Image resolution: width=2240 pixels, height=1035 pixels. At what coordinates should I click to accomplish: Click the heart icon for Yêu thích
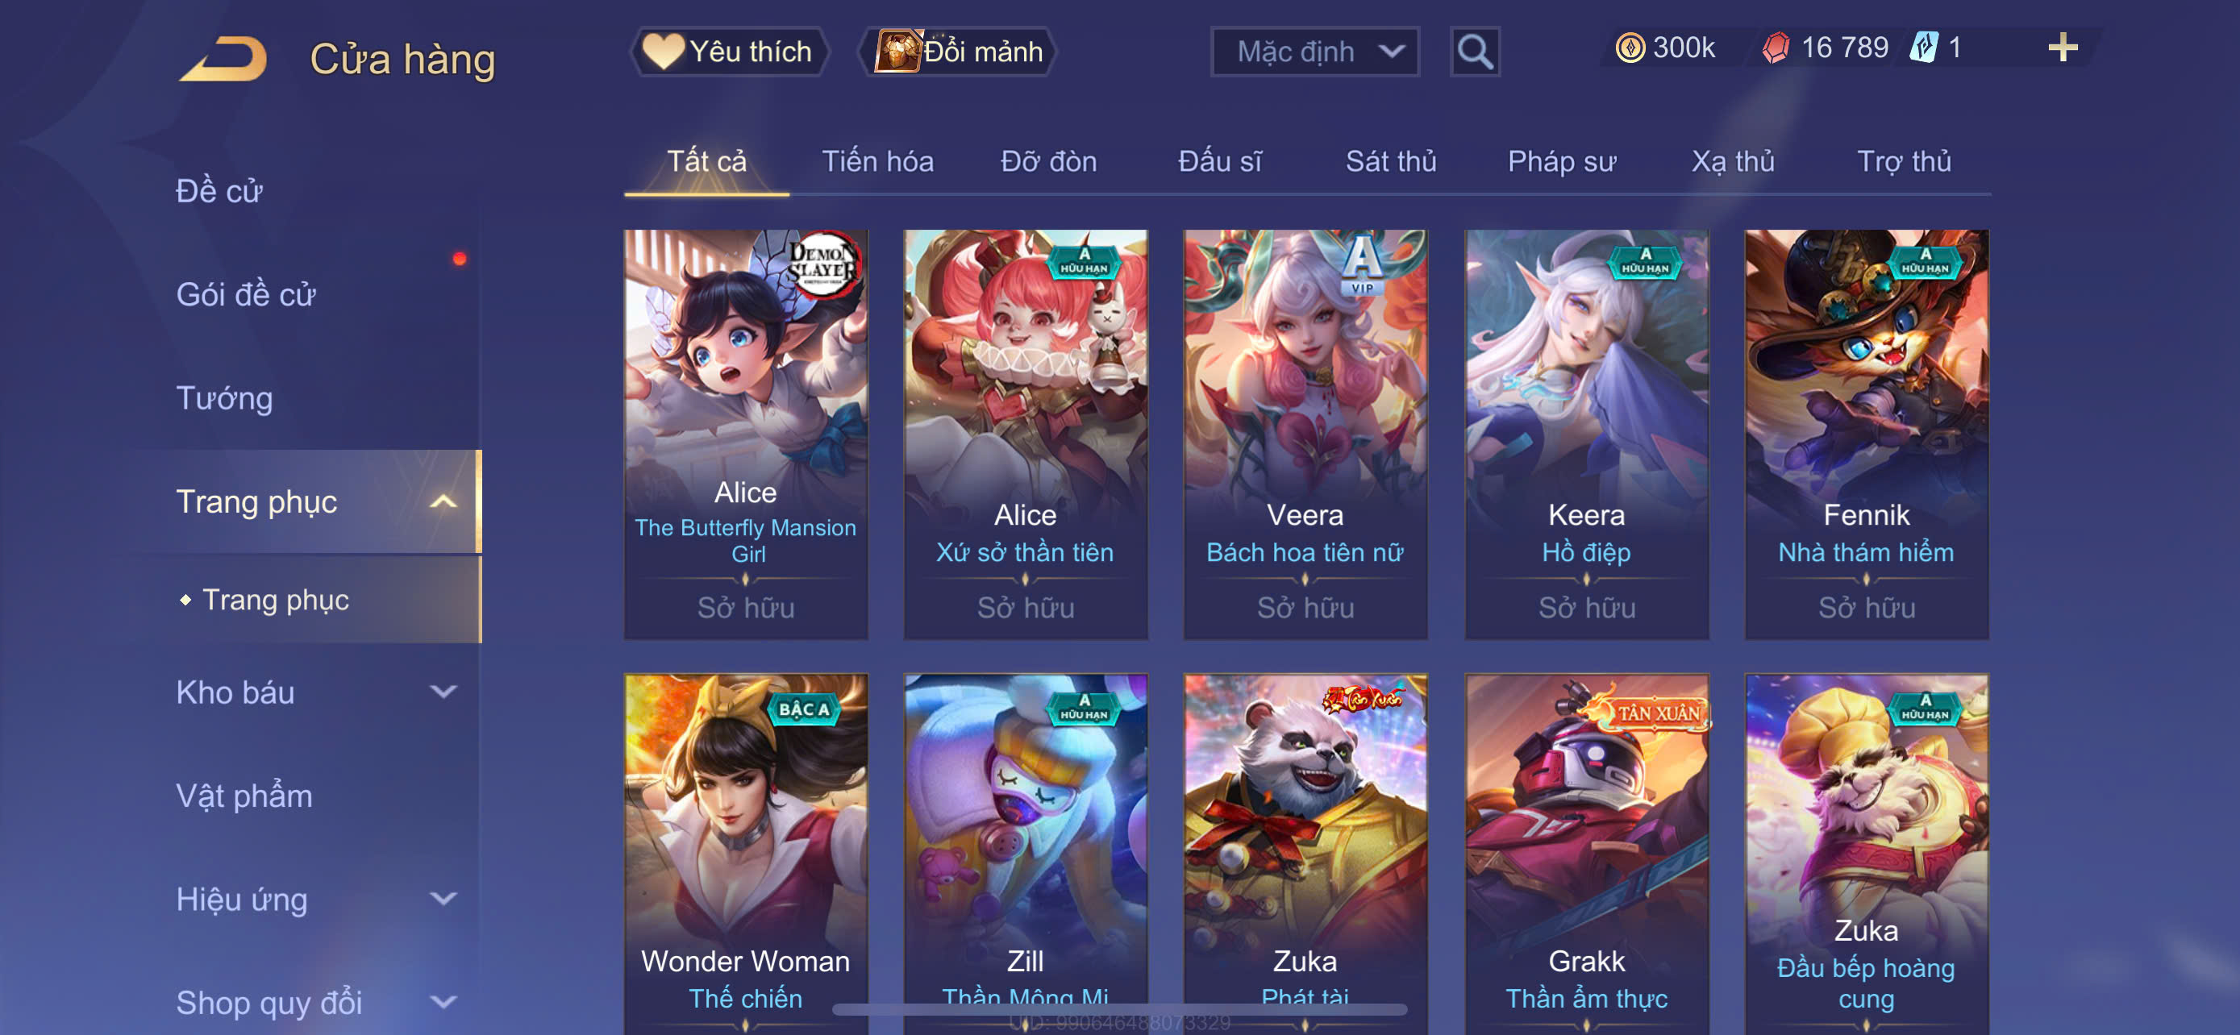[x=663, y=51]
